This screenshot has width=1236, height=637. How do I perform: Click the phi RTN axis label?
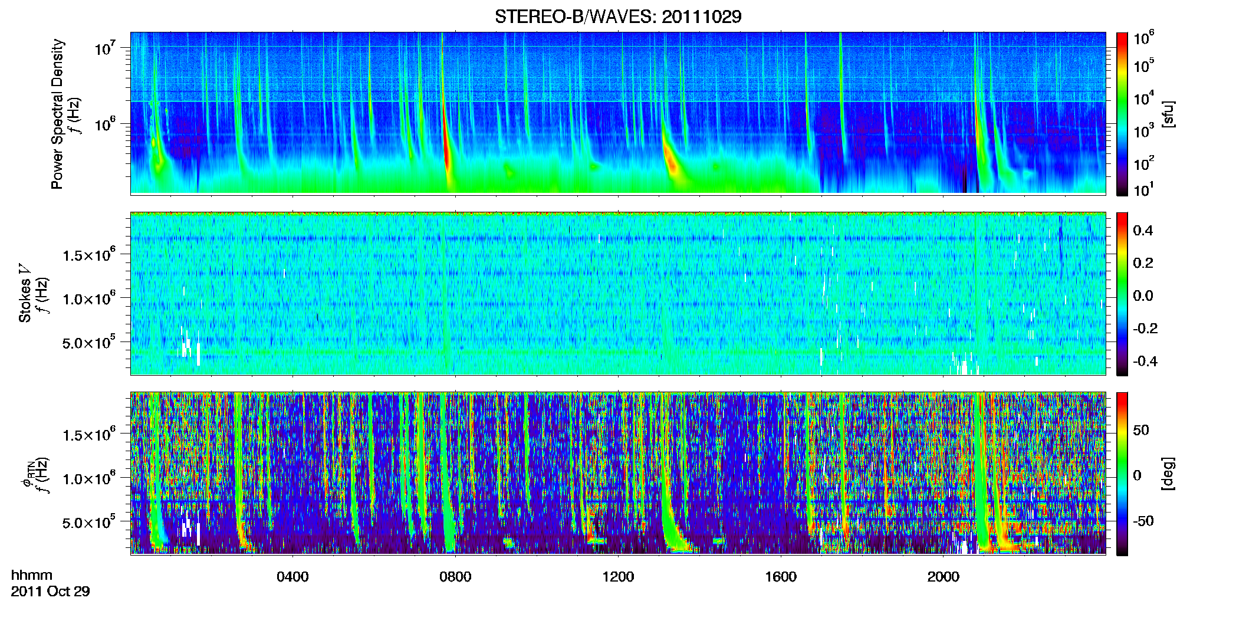pos(28,475)
